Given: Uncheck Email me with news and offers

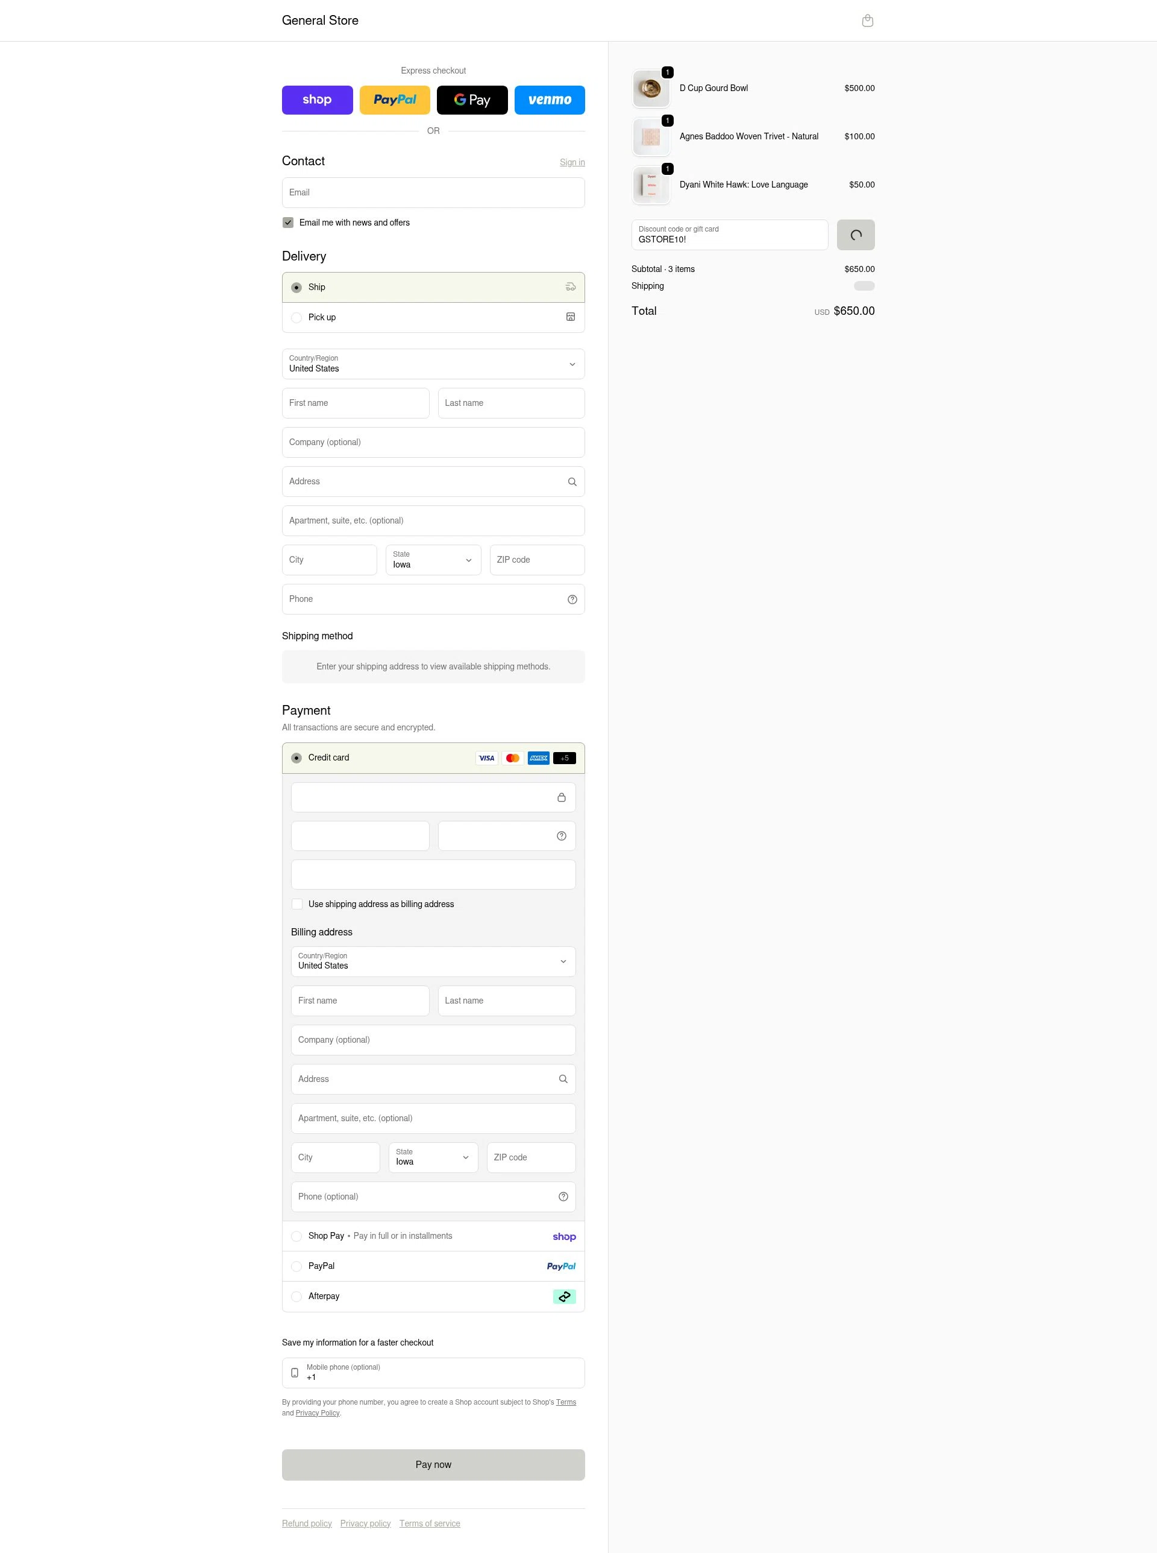Looking at the screenshot, I should [x=287, y=222].
